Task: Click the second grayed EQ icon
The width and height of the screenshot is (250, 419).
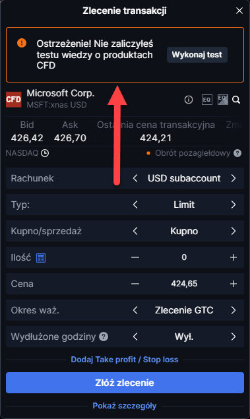Action: tap(223, 100)
